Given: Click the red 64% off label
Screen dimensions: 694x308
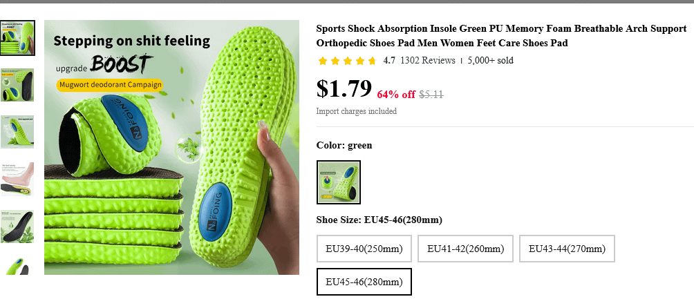Looking at the screenshot, I should [x=396, y=95].
